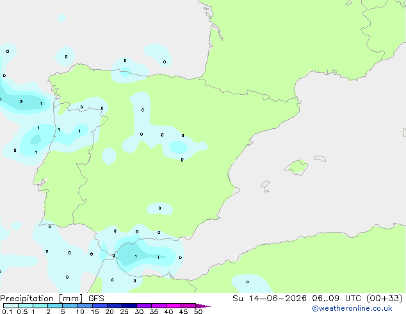This screenshot has width=406, height=314.
Task: Click the 'Precipitation [mm]' title text
Action: (42, 299)
